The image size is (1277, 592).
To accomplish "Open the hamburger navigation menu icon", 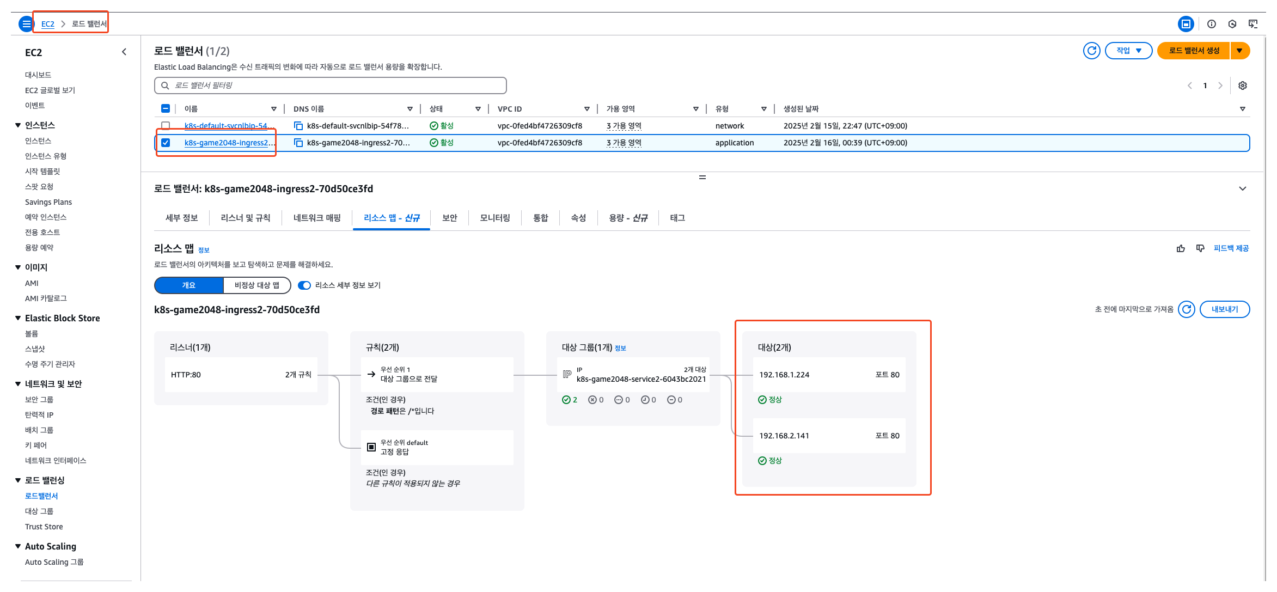I will [x=26, y=24].
